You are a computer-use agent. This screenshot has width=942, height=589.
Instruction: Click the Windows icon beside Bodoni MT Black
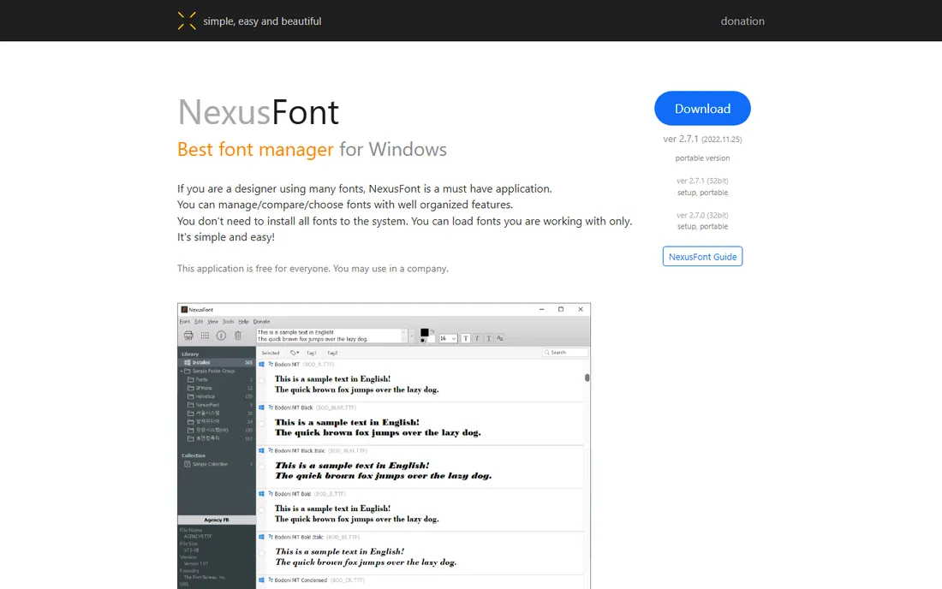point(261,408)
